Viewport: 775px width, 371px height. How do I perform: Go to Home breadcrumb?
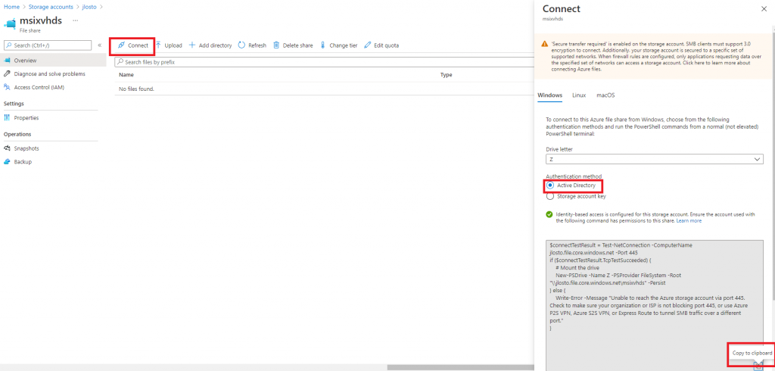tap(11, 7)
